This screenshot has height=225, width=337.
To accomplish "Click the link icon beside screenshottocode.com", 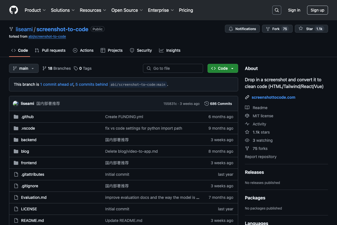I will tap(247, 97).
